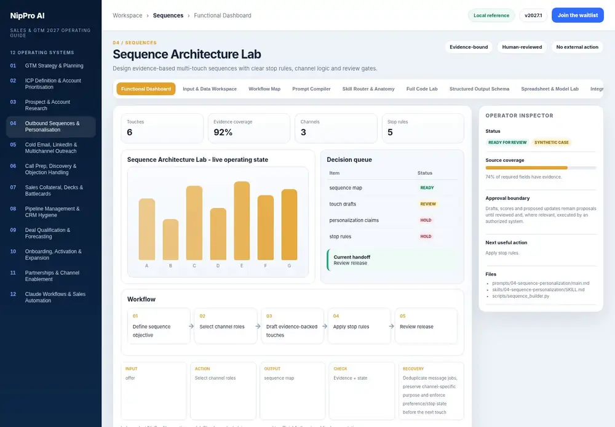
Task: Click Sequences breadcrumb link
Action: (168, 15)
